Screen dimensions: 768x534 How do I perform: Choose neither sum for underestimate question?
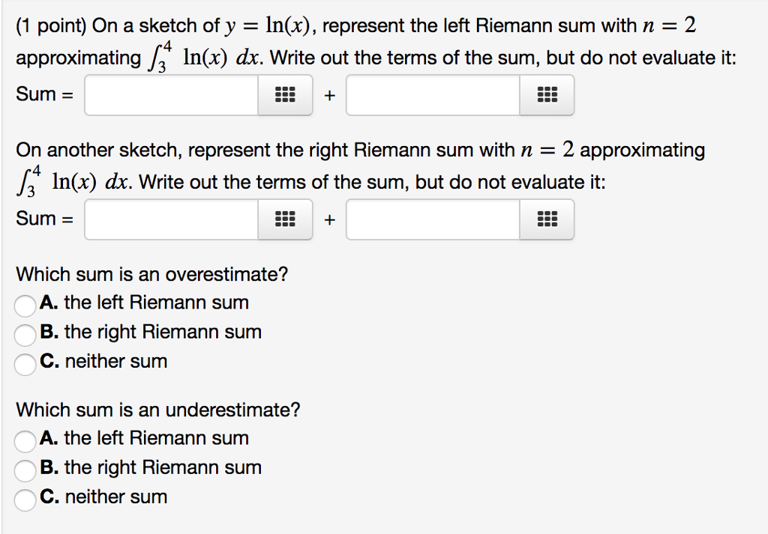click(25, 500)
